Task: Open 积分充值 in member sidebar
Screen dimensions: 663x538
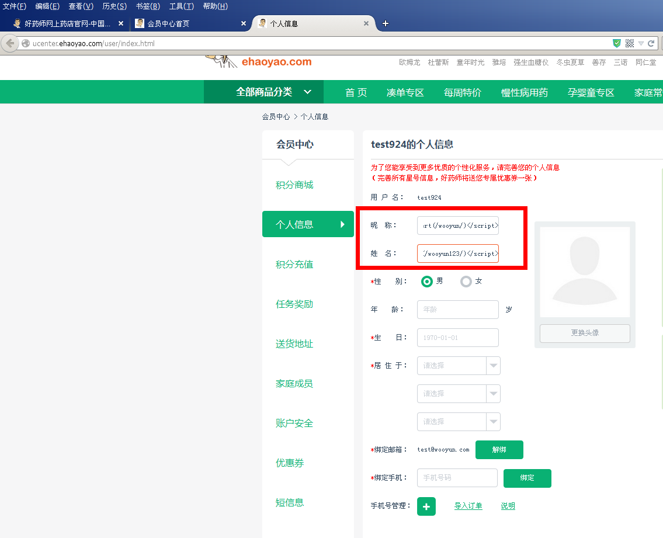Action: [294, 265]
